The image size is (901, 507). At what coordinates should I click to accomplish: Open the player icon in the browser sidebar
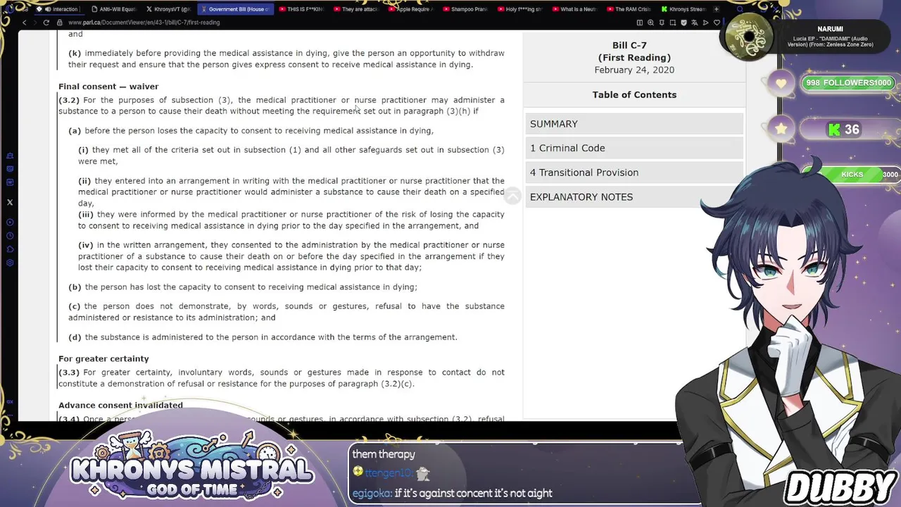(10, 223)
